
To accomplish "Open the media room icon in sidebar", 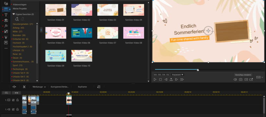I will (x=6, y=4).
